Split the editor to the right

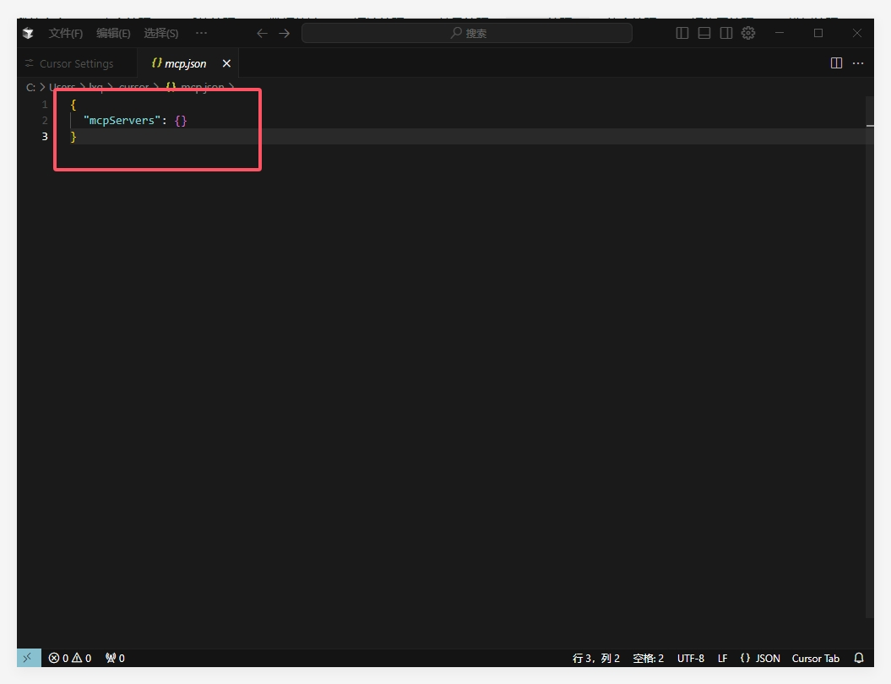[836, 63]
